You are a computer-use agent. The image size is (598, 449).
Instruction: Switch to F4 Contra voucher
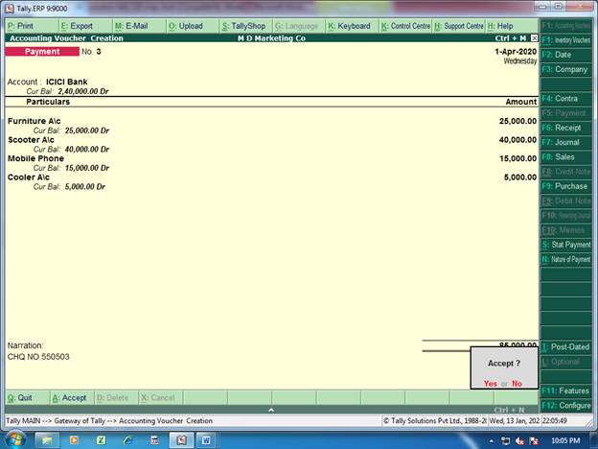(x=566, y=99)
